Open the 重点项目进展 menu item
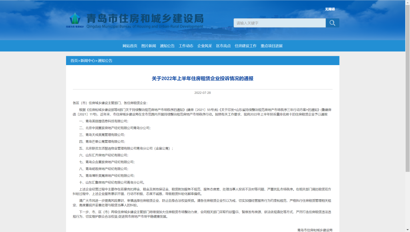This screenshot has height=232, width=410. point(271,46)
